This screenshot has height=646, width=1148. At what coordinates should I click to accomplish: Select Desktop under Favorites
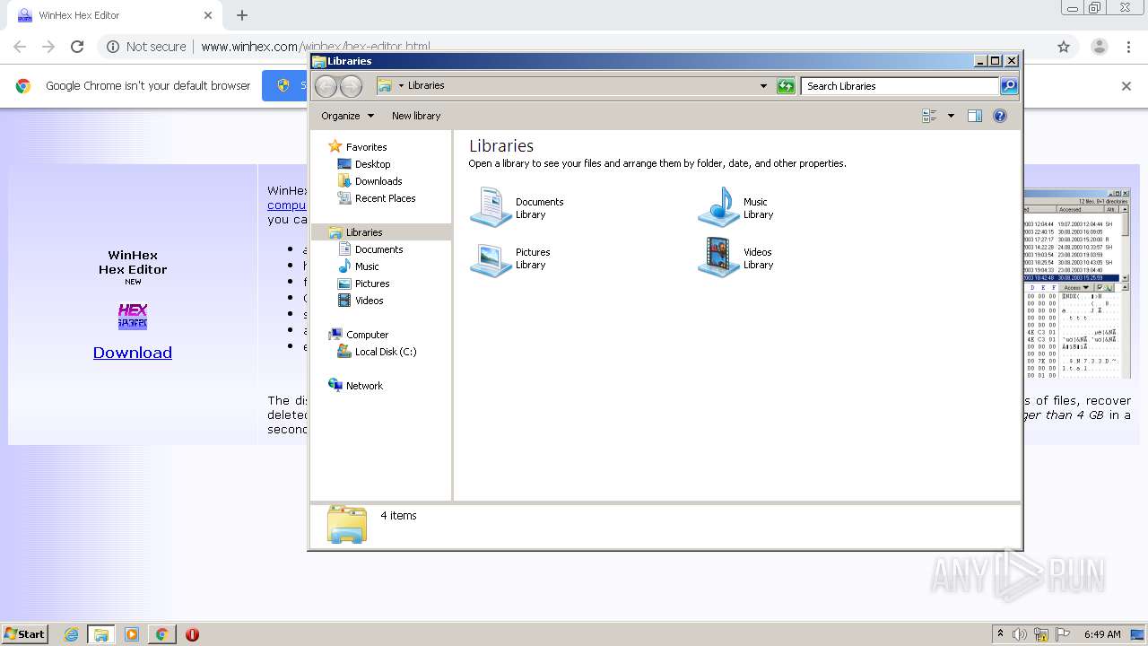[372, 164]
